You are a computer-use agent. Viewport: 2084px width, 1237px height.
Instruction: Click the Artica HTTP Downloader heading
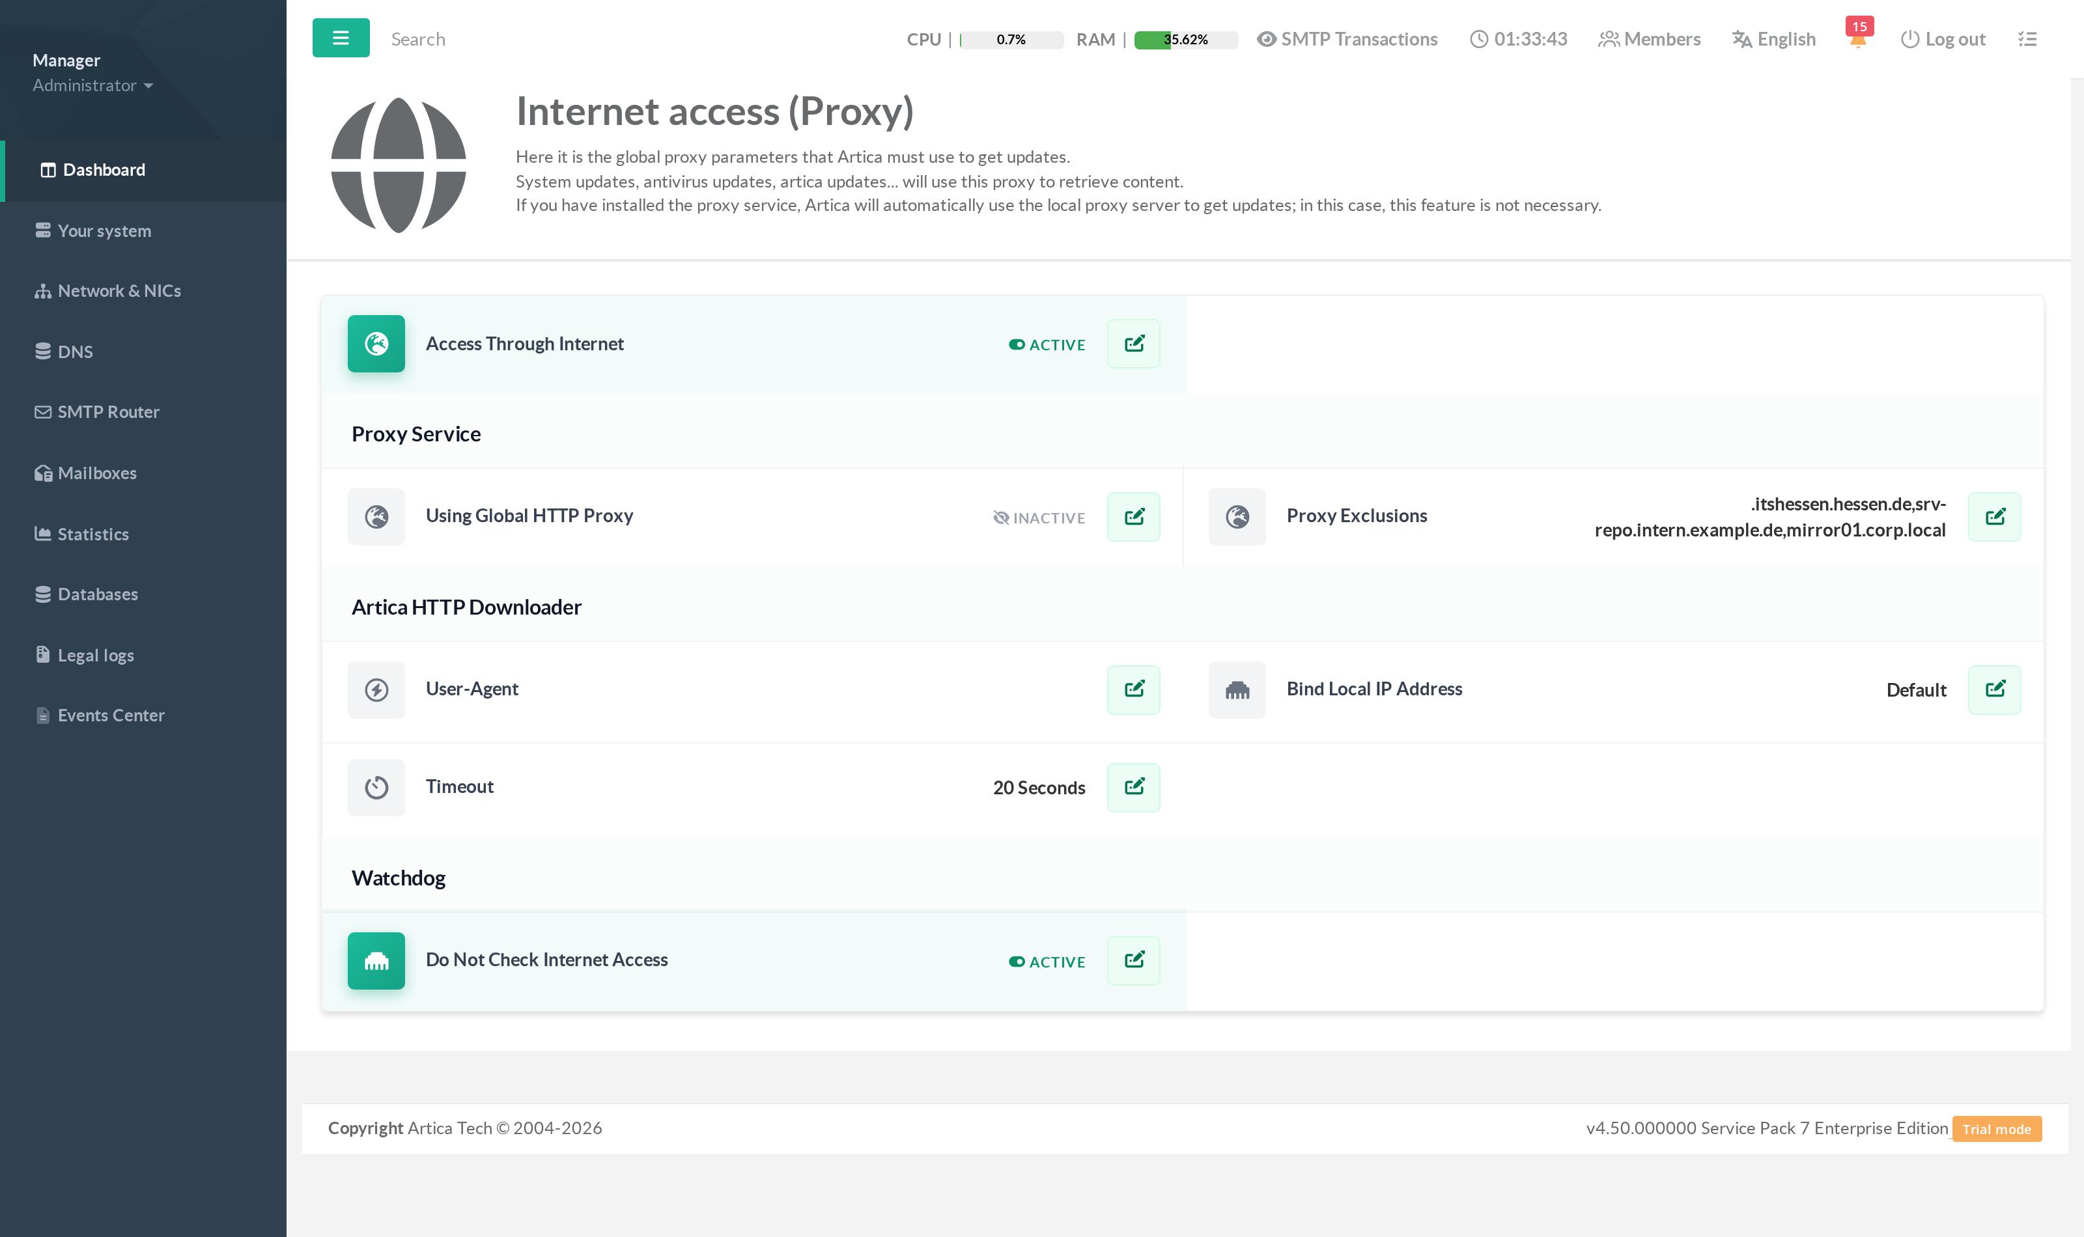466,607
